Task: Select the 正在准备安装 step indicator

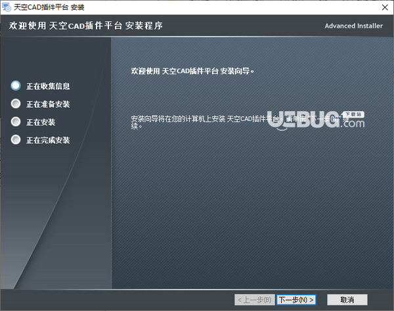Action: tap(16, 104)
